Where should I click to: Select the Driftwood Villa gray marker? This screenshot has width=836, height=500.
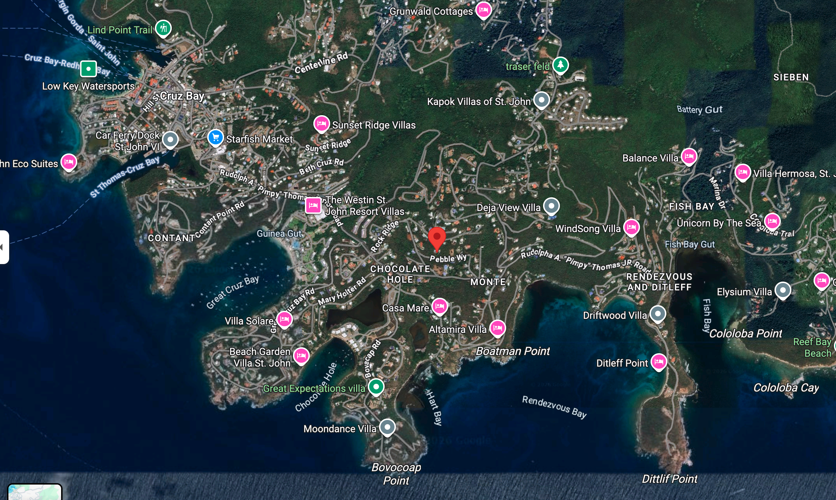click(657, 314)
